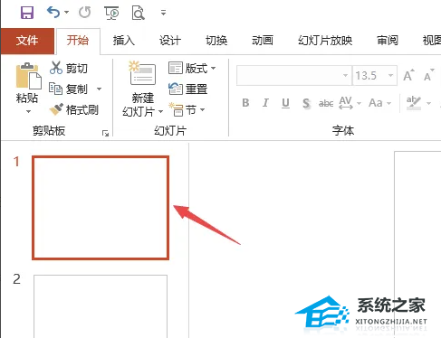Click the 剪切 scissors button
This screenshot has height=338, width=441.
tap(69, 68)
